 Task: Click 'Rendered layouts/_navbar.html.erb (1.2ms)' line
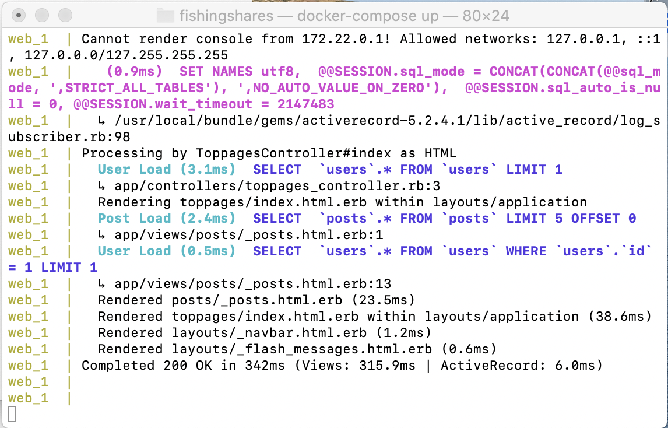265,333
